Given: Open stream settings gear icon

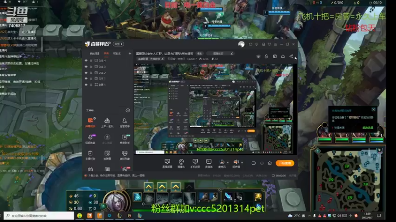Looking at the screenshot, I should (x=270, y=163).
